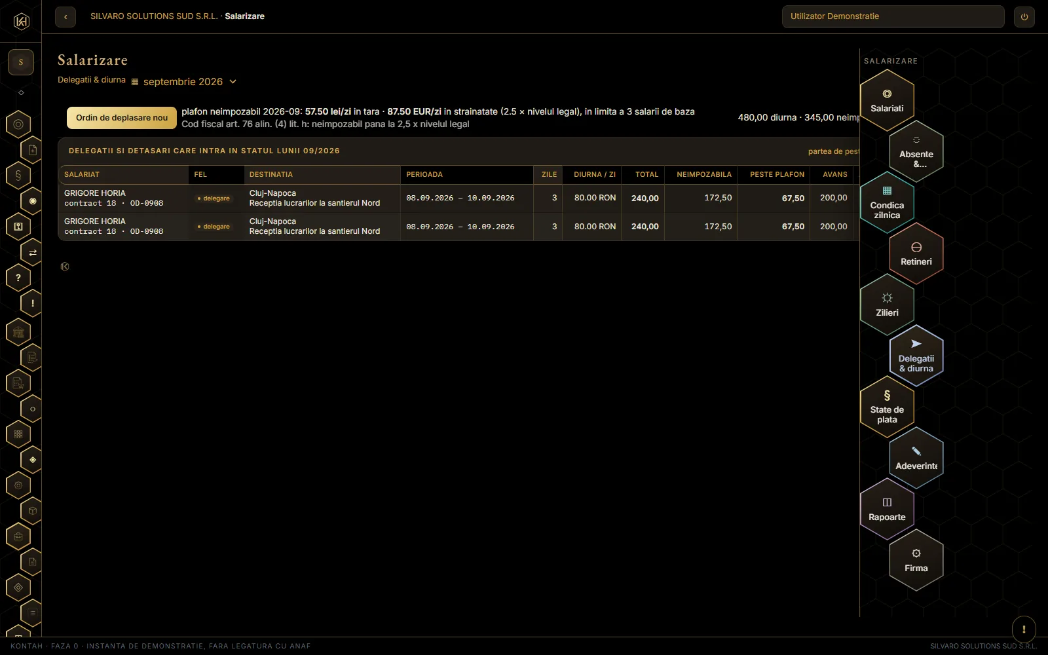Click the 3D box hexagon in left sidebar
1048x655 pixels.
(32, 511)
